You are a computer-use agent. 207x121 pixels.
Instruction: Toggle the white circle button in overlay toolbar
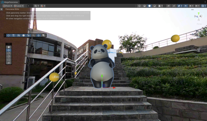(x=24, y=35)
